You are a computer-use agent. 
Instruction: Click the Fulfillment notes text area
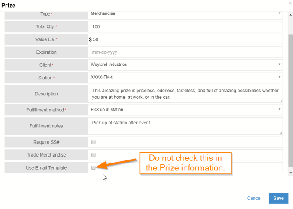pos(185,126)
